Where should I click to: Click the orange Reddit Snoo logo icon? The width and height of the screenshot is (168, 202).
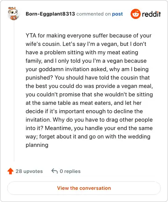(x=135, y=14)
